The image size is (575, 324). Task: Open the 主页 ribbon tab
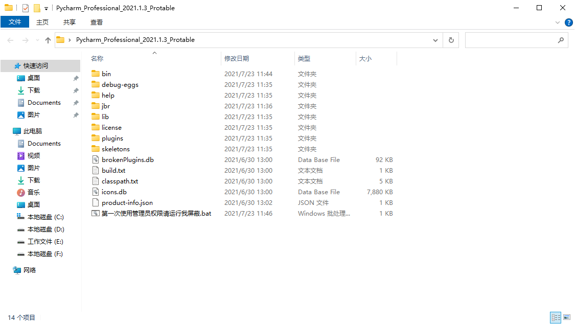tap(42, 22)
